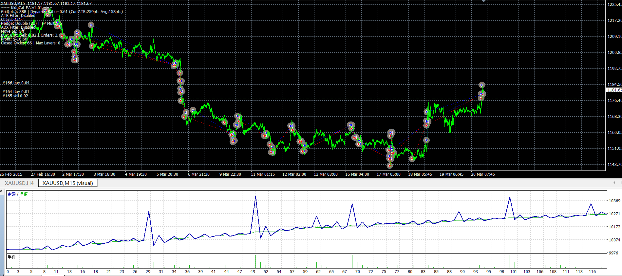This screenshot has height=276, width=622.
Task: Select the #164 buy 0.01 order line label
Action: [x=16, y=92]
